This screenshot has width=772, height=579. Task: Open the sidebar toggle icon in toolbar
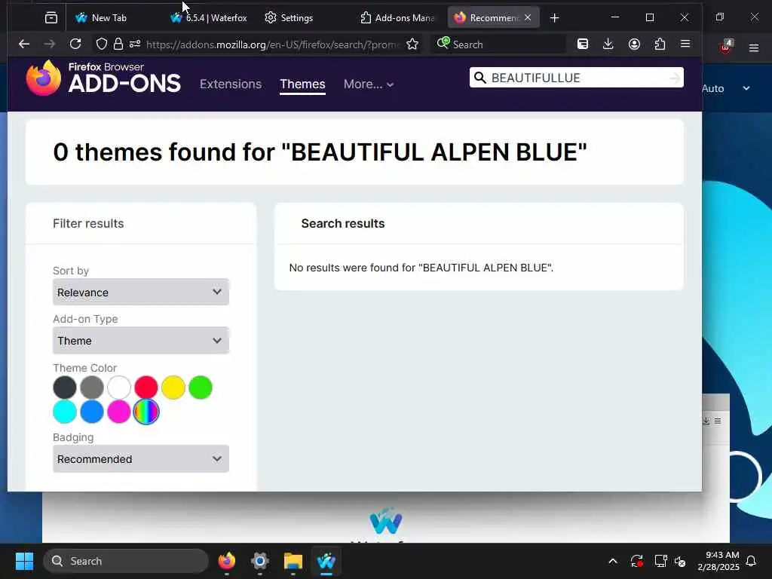tap(583, 44)
